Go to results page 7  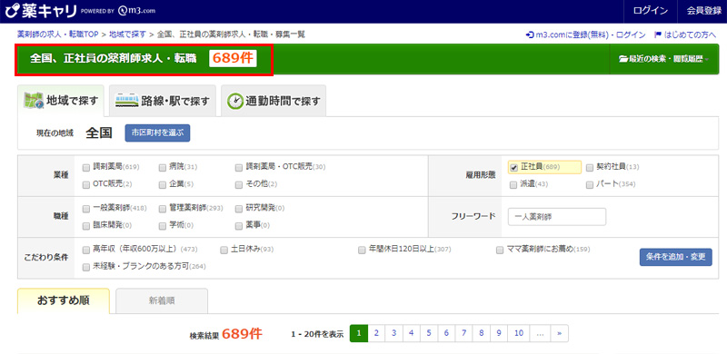pos(463,333)
